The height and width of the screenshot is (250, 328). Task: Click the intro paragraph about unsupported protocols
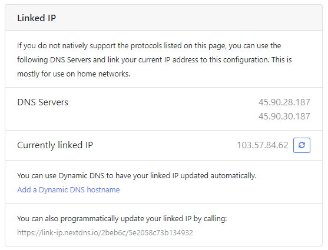(x=154, y=60)
